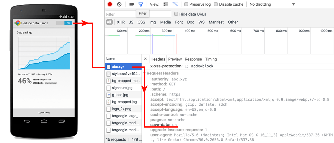Image resolution: width=334 pixels, height=143 pixels.
Task: Click the cache-control: no-cache header
Action: (x=174, y=115)
